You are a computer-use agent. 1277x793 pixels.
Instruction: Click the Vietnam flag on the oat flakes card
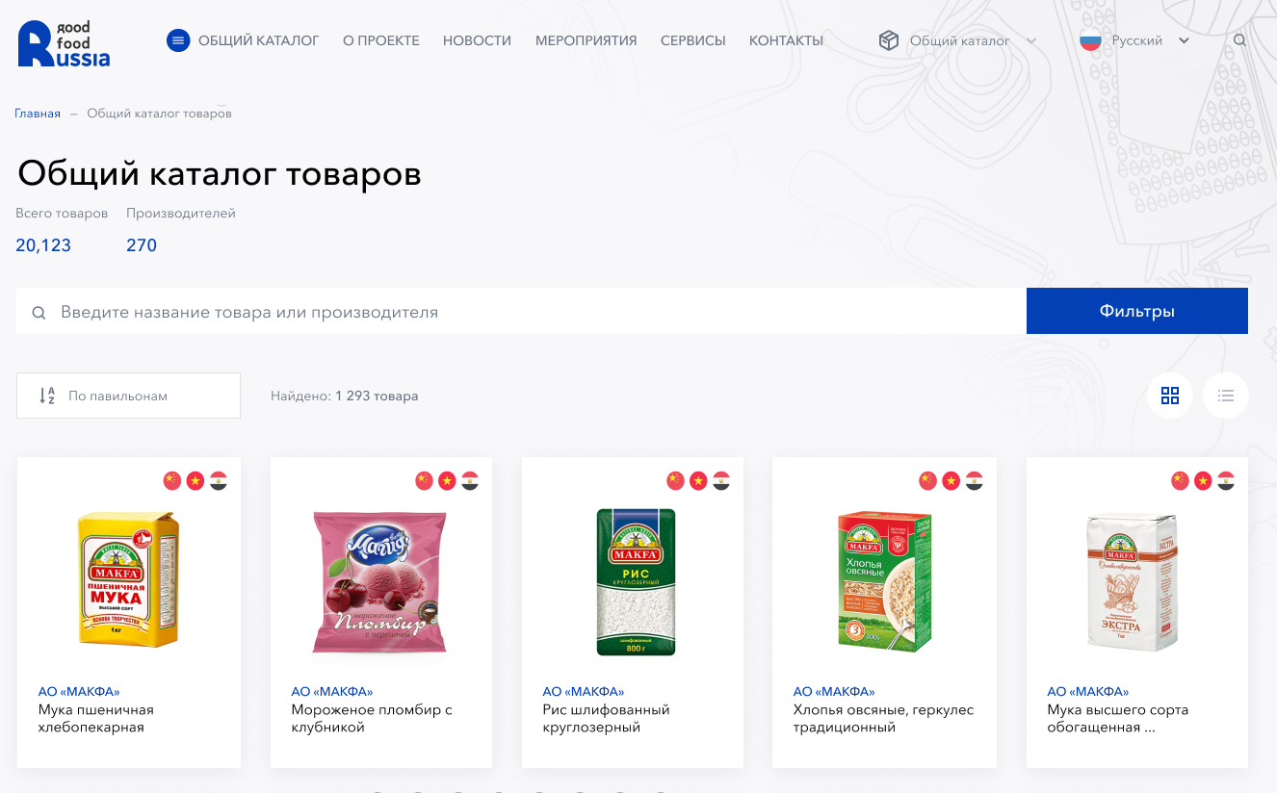(x=951, y=480)
